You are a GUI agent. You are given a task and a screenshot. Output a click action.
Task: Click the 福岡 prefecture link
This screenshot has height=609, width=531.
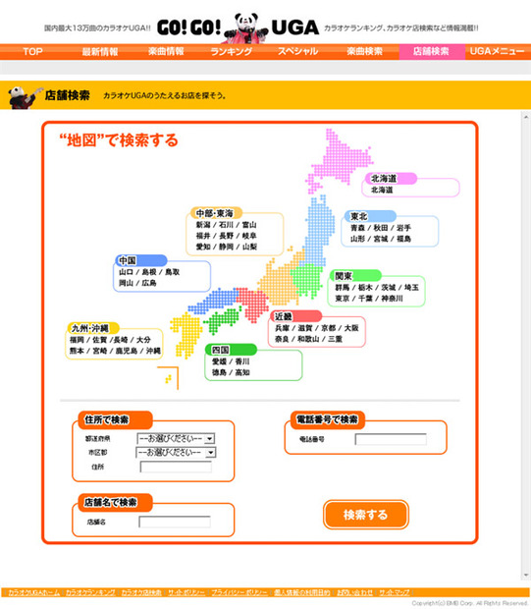(x=77, y=340)
